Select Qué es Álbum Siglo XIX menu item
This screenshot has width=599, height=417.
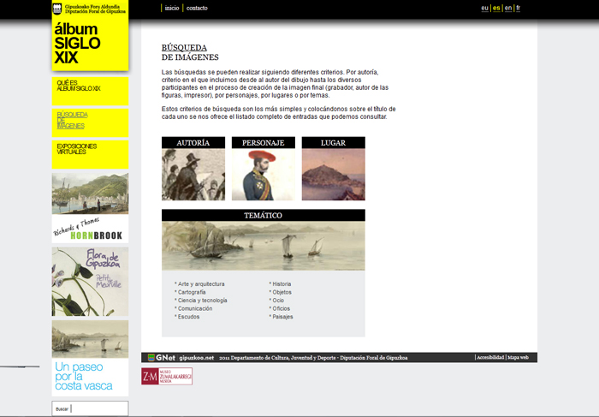click(x=79, y=86)
